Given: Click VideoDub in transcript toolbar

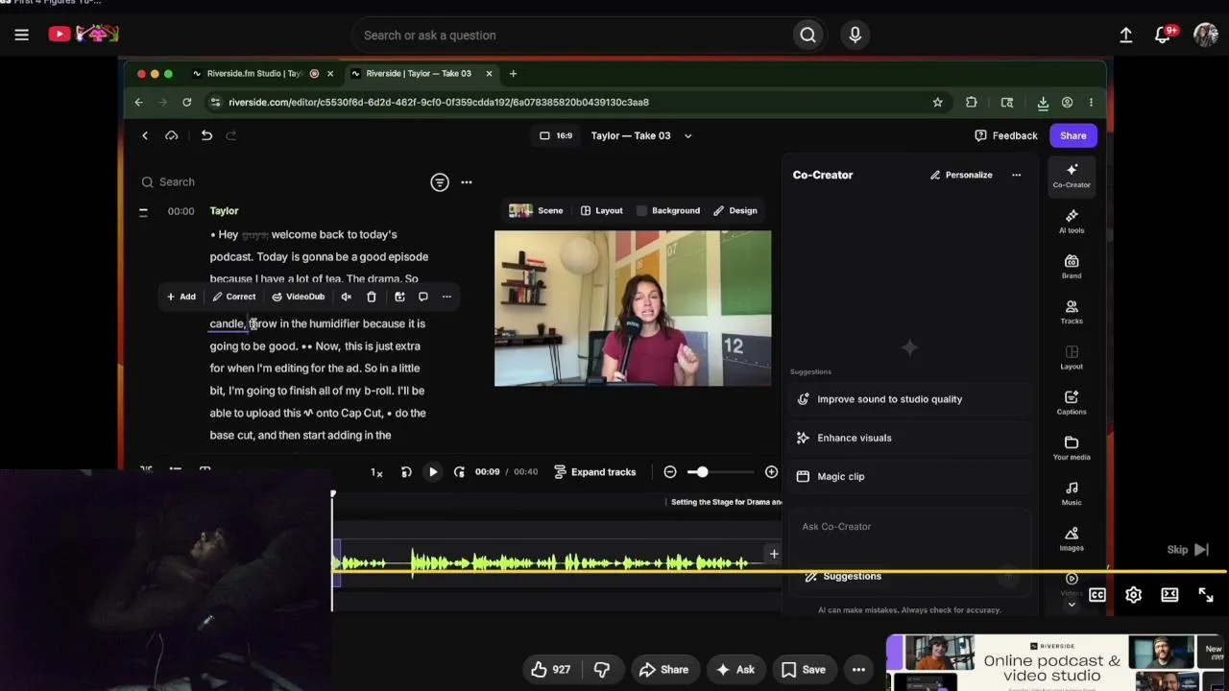Looking at the screenshot, I should 298,297.
